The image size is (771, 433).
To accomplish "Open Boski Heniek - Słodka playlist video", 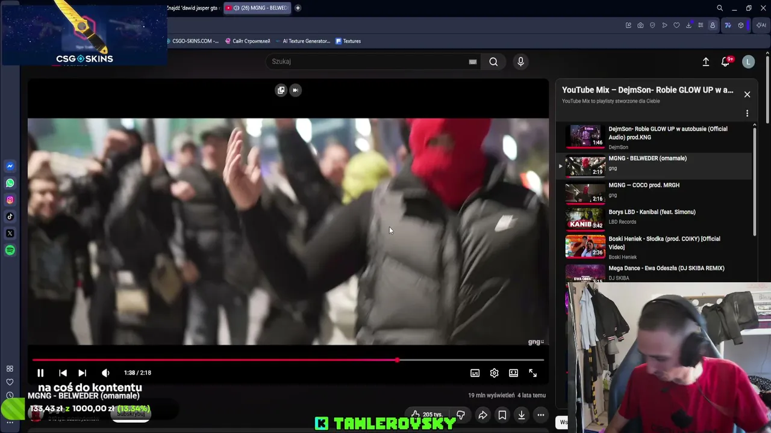I will pyautogui.click(x=655, y=247).
